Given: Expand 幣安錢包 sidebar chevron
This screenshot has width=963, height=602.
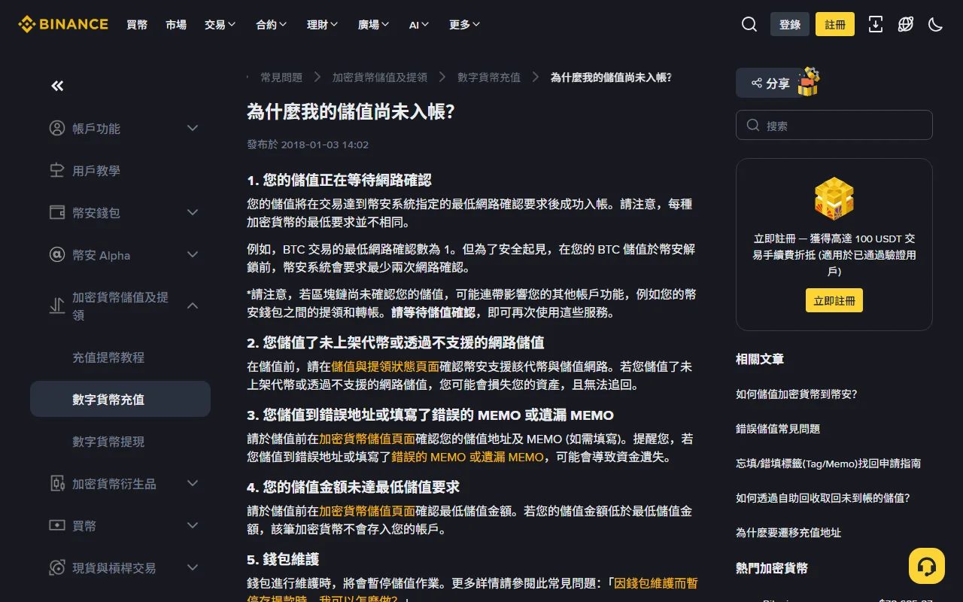Looking at the screenshot, I should click(x=193, y=212).
